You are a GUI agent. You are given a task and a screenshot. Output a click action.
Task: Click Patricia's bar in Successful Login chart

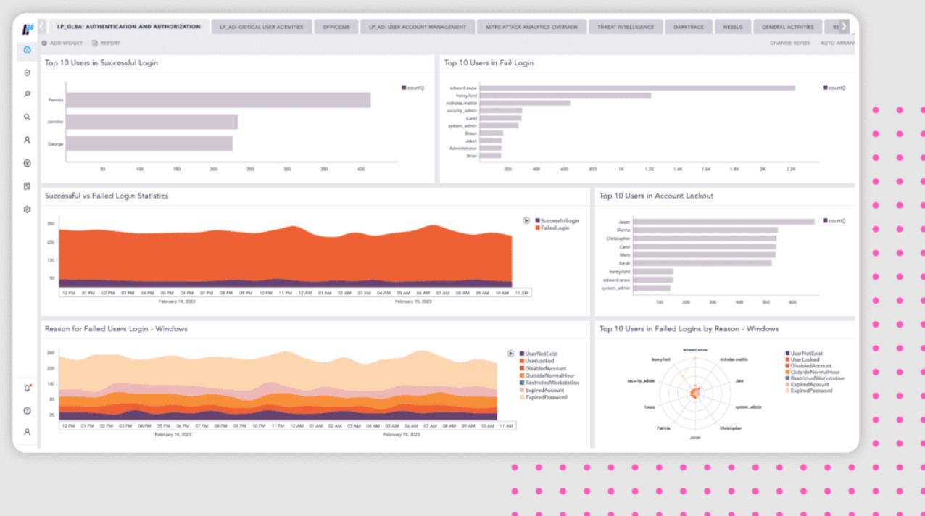click(218, 100)
